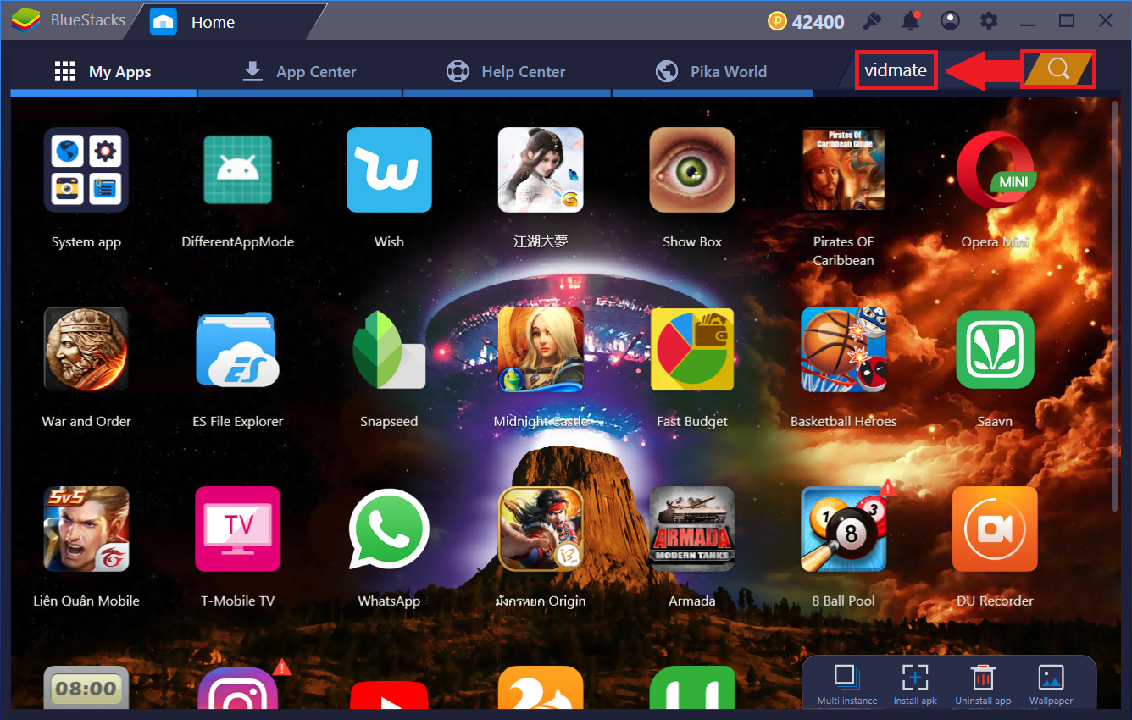Open the user account icon
Viewport: 1132px width, 720px height.
(951, 21)
